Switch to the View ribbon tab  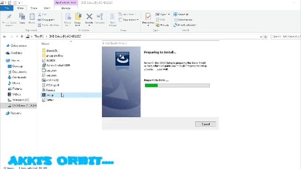tap(47, 8)
